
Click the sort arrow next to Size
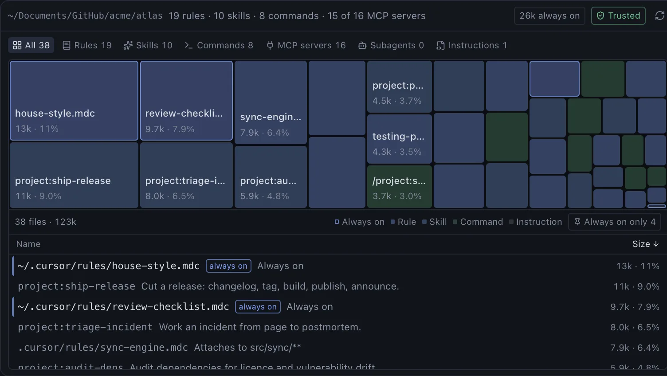point(656,244)
